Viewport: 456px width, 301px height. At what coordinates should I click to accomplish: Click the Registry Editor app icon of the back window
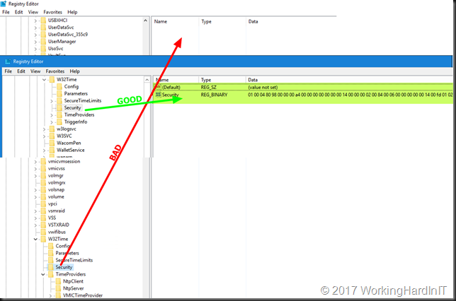coord(4,4)
